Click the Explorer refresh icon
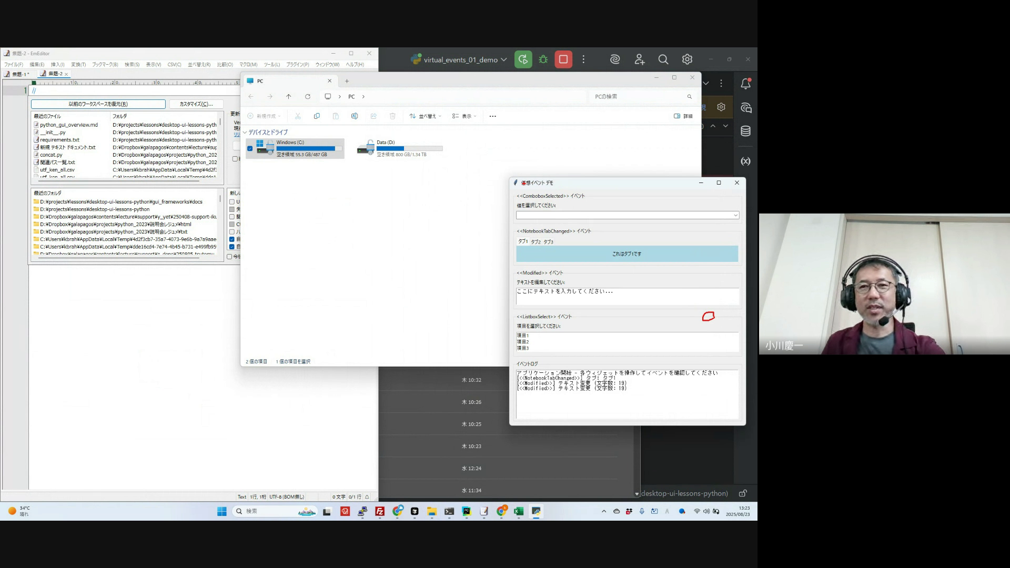The height and width of the screenshot is (568, 1010). pos(308,97)
